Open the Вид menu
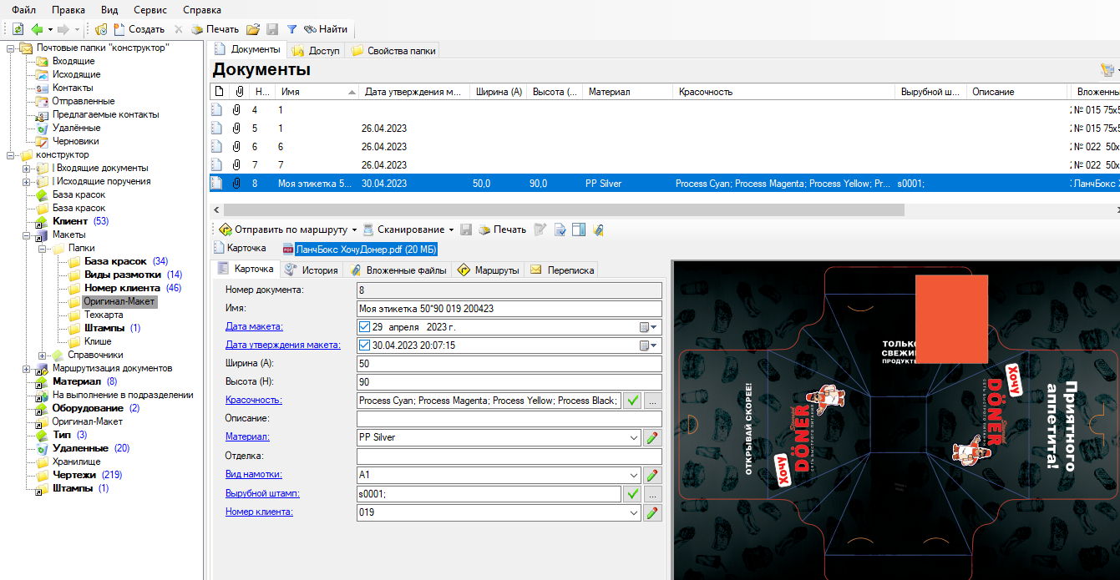1120x580 pixels. 109,10
